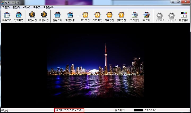
Task: Show image at 원본크기 original size
Action: (x=57, y=16)
